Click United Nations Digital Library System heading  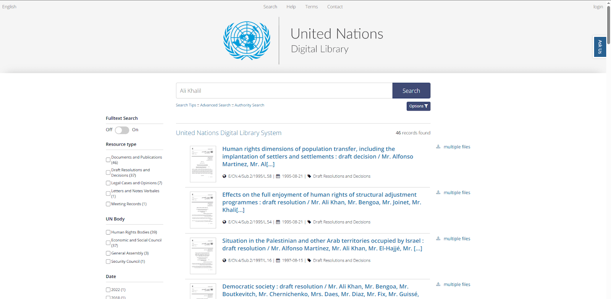(x=228, y=133)
